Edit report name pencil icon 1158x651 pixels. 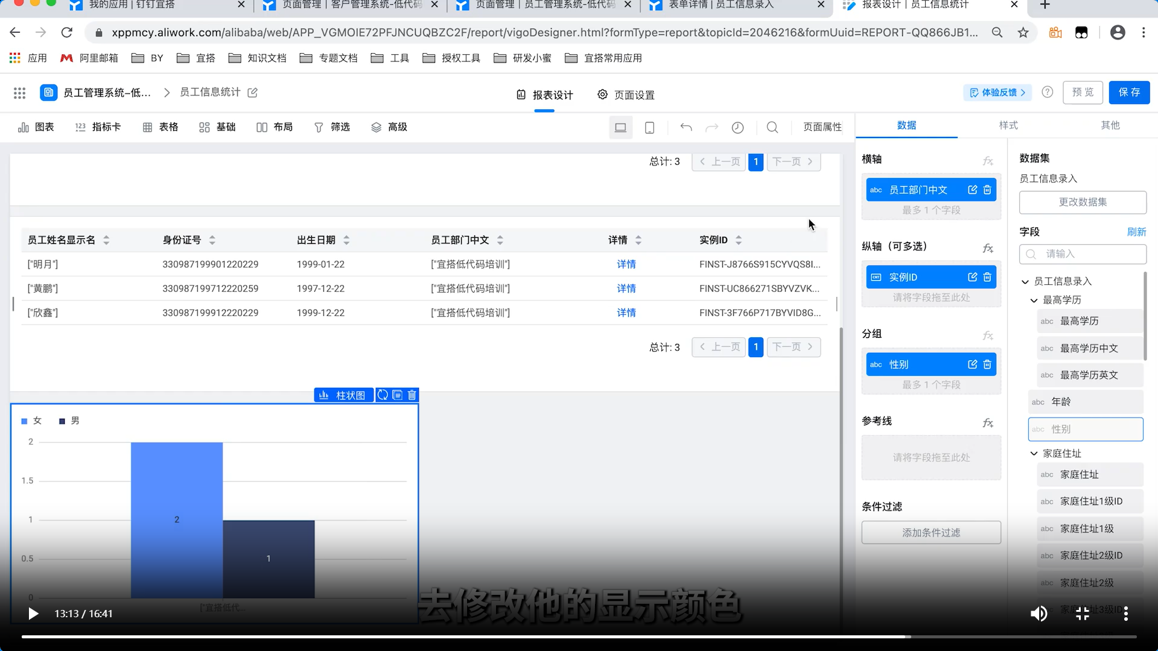[x=252, y=92]
